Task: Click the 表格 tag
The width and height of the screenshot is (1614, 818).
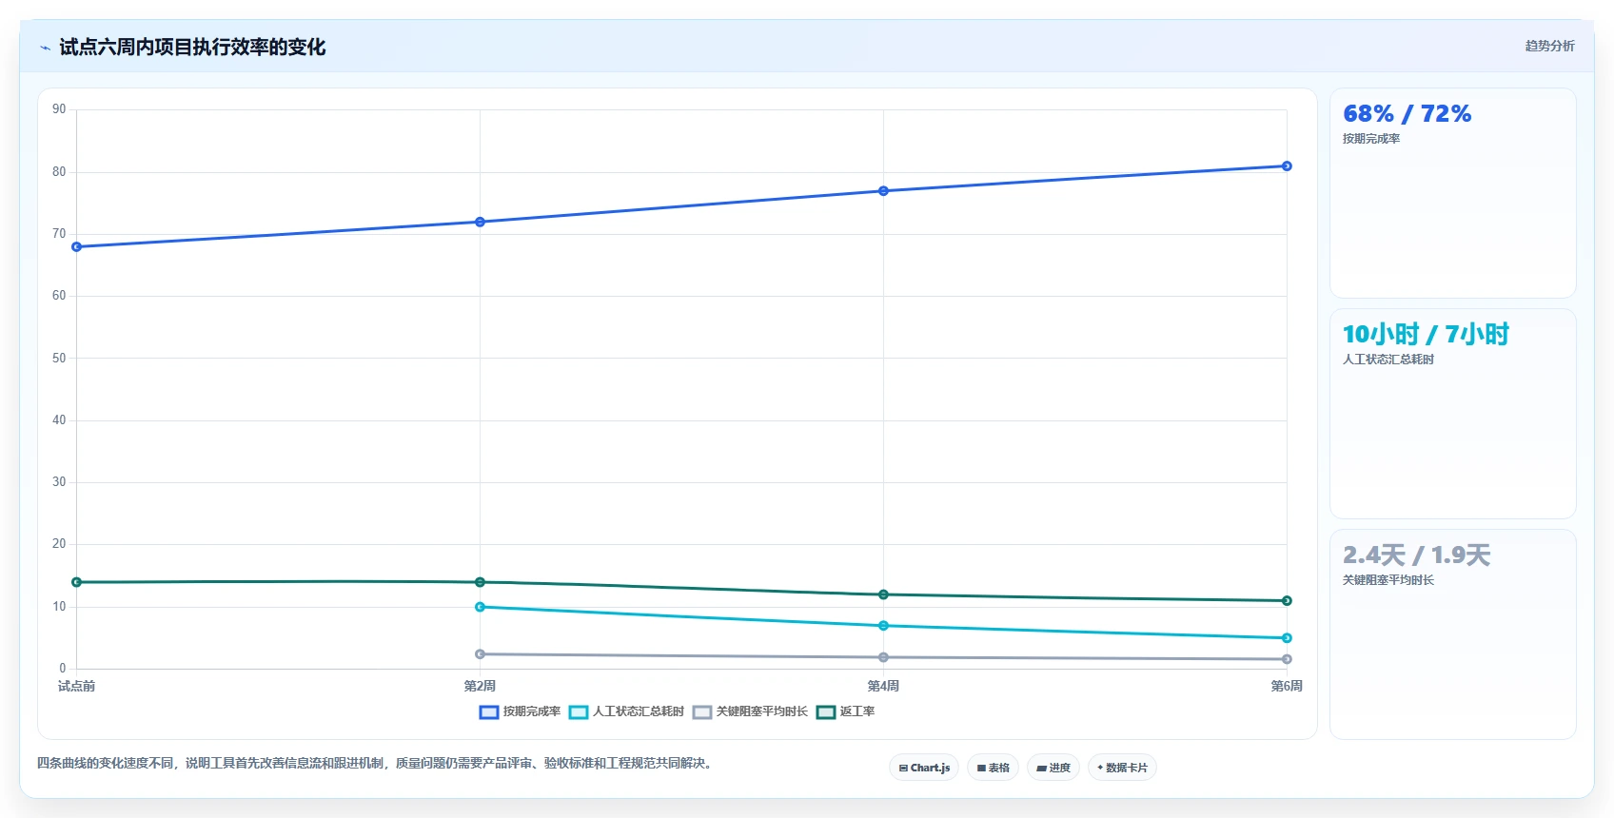Action: coord(993,768)
